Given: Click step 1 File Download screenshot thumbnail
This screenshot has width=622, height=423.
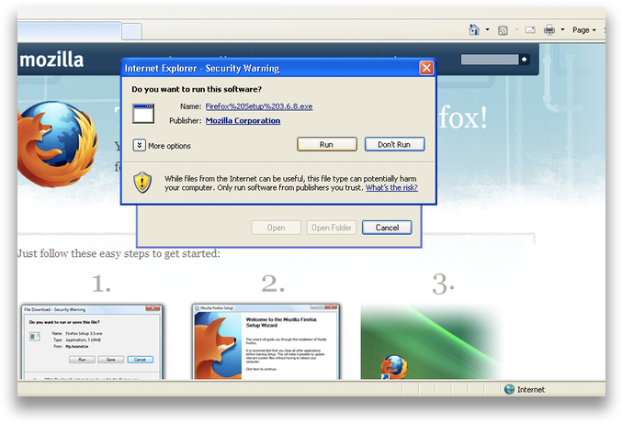Looking at the screenshot, I should [92, 342].
